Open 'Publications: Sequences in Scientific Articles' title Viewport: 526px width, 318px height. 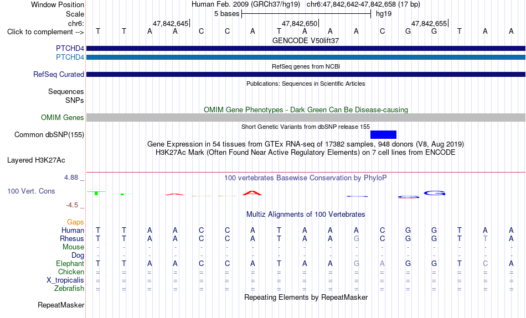(306, 84)
